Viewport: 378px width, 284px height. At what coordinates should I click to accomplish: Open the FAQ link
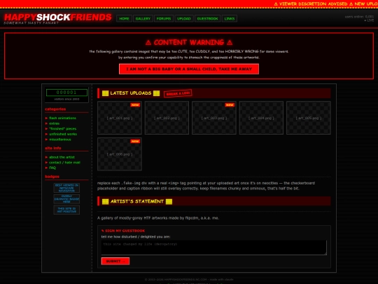tap(52, 168)
